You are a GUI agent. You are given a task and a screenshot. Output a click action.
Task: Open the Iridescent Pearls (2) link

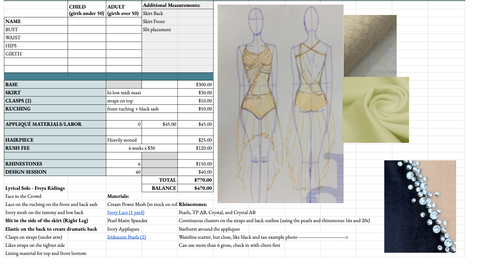127,237
